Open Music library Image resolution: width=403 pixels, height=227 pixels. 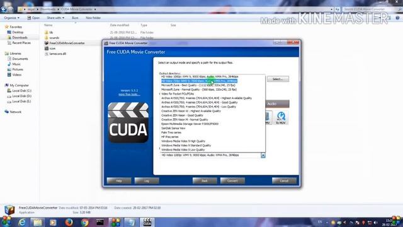16,64
